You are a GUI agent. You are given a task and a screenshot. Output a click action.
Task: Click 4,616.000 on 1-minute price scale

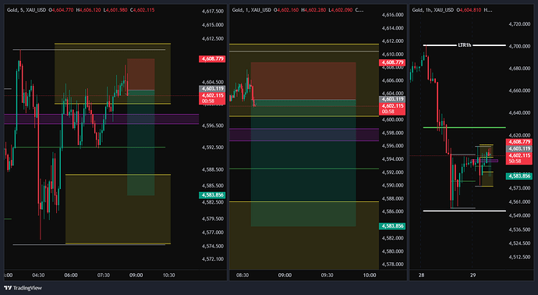(392, 15)
